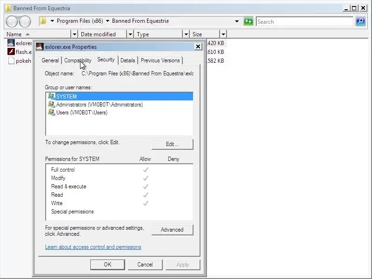Minimize the Banned From Equestria window
The width and height of the screenshot is (372, 279).
pyautogui.click(x=346, y=8)
